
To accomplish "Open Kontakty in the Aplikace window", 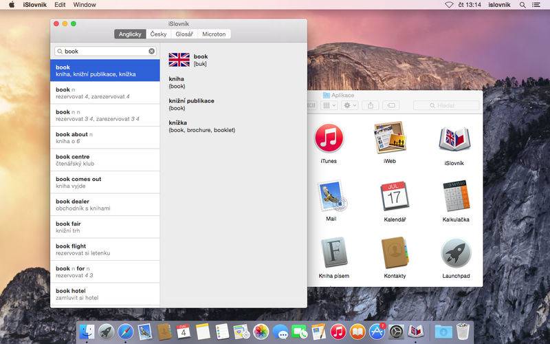I will [395, 252].
